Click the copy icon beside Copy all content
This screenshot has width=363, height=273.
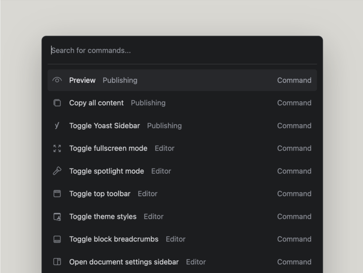57,103
